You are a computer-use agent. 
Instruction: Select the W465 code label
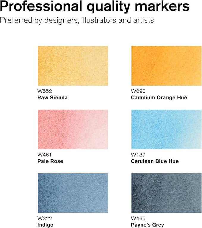click(137, 218)
